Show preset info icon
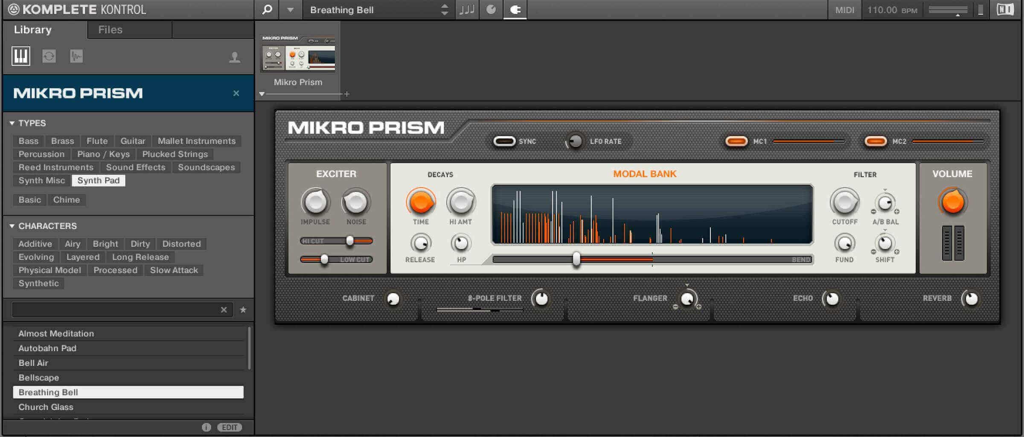The height and width of the screenshot is (437, 1024). pyautogui.click(x=207, y=427)
